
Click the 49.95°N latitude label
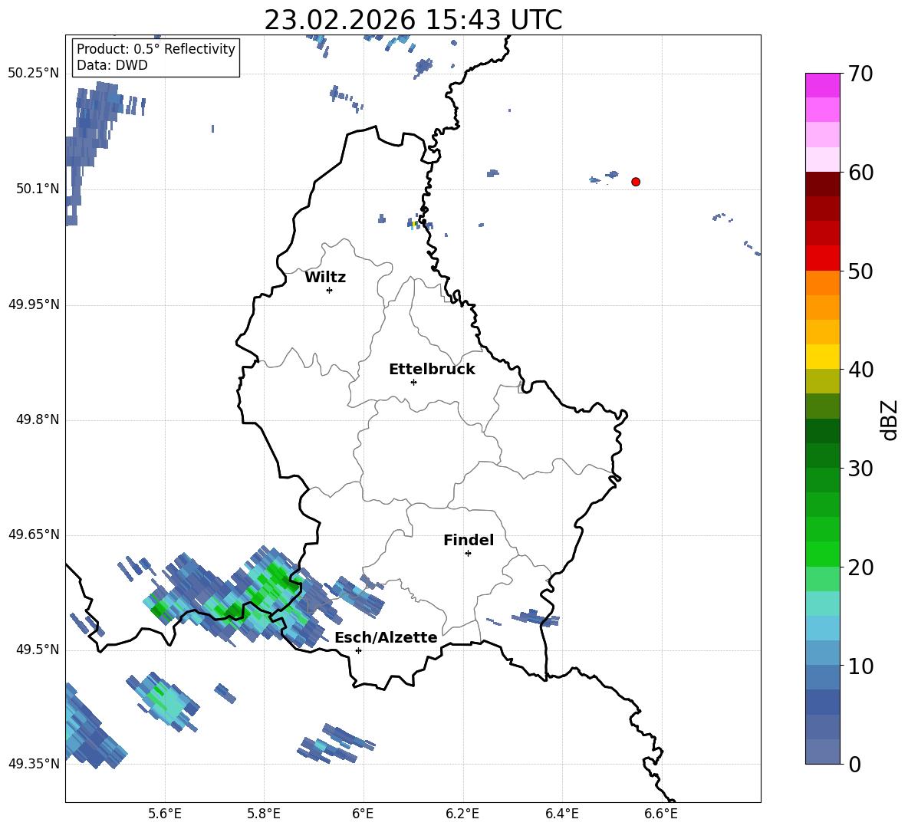(34, 304)
